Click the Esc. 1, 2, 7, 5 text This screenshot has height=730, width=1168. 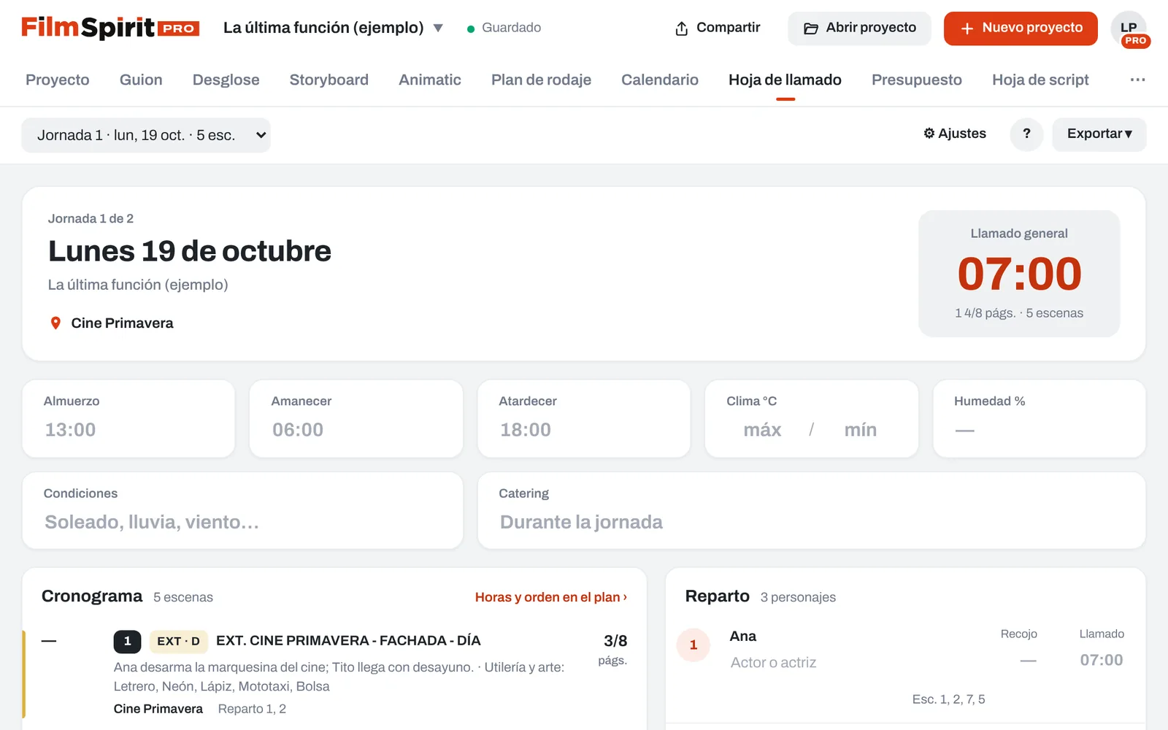(x=948, y=699)
